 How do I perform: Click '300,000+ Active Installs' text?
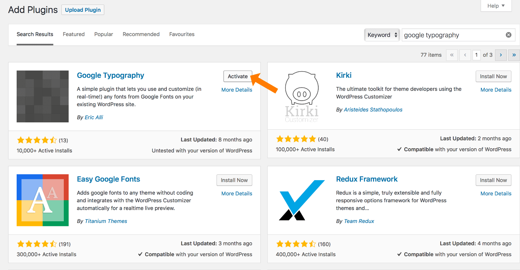click(x=46, y=254)
